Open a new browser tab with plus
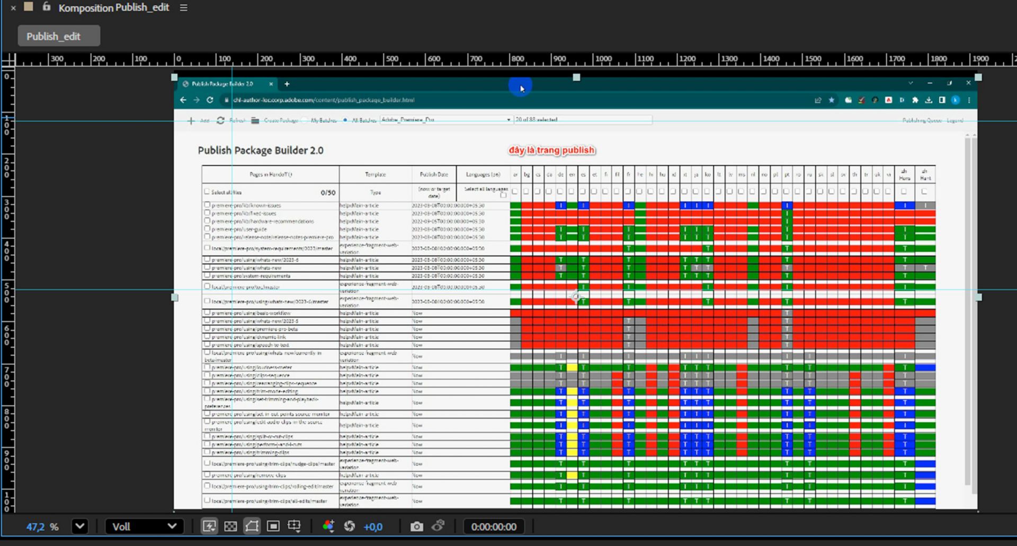This screenshot has height=546, width=1017. pos(287,84)
